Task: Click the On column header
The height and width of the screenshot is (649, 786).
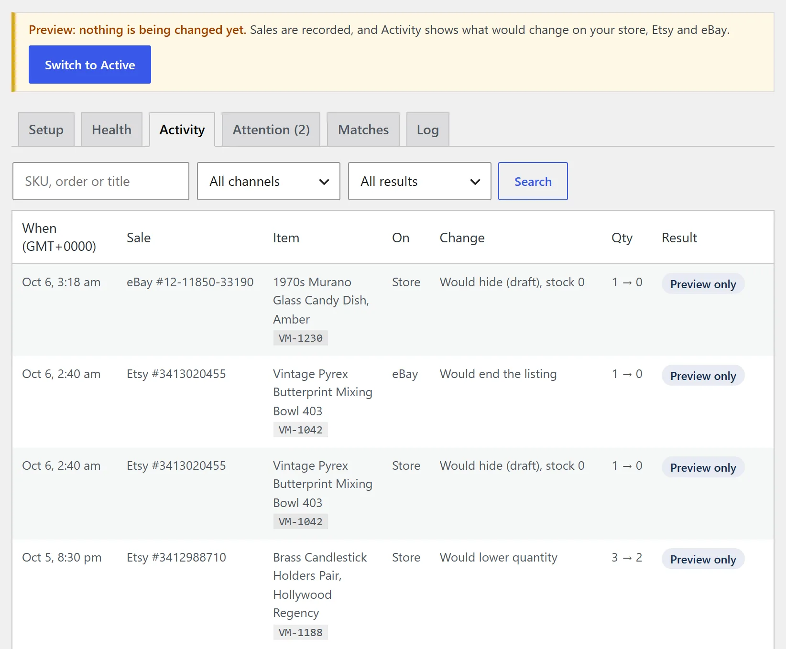Action: click(401, 238)
